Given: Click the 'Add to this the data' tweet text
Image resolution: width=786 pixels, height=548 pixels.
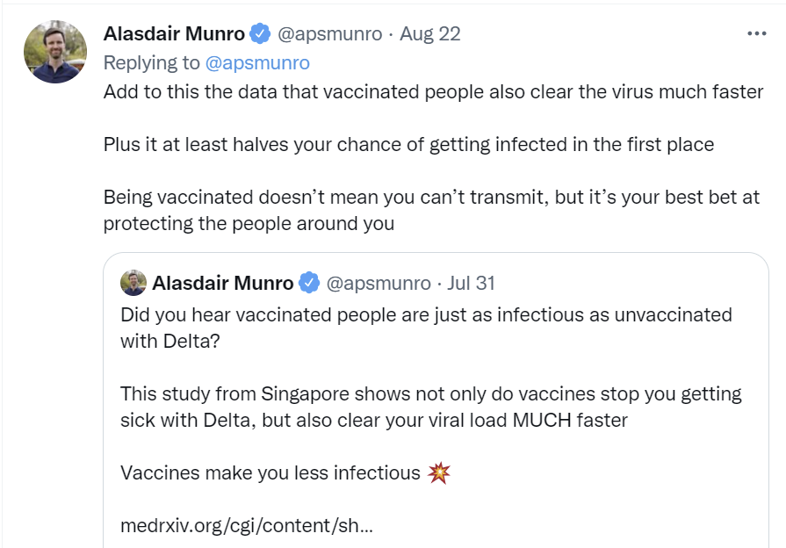Looking at the screenshot, I should pos(433,91).
